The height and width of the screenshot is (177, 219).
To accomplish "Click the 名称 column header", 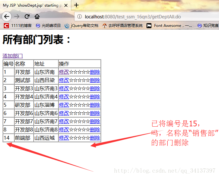I will [x=24, y=64].
